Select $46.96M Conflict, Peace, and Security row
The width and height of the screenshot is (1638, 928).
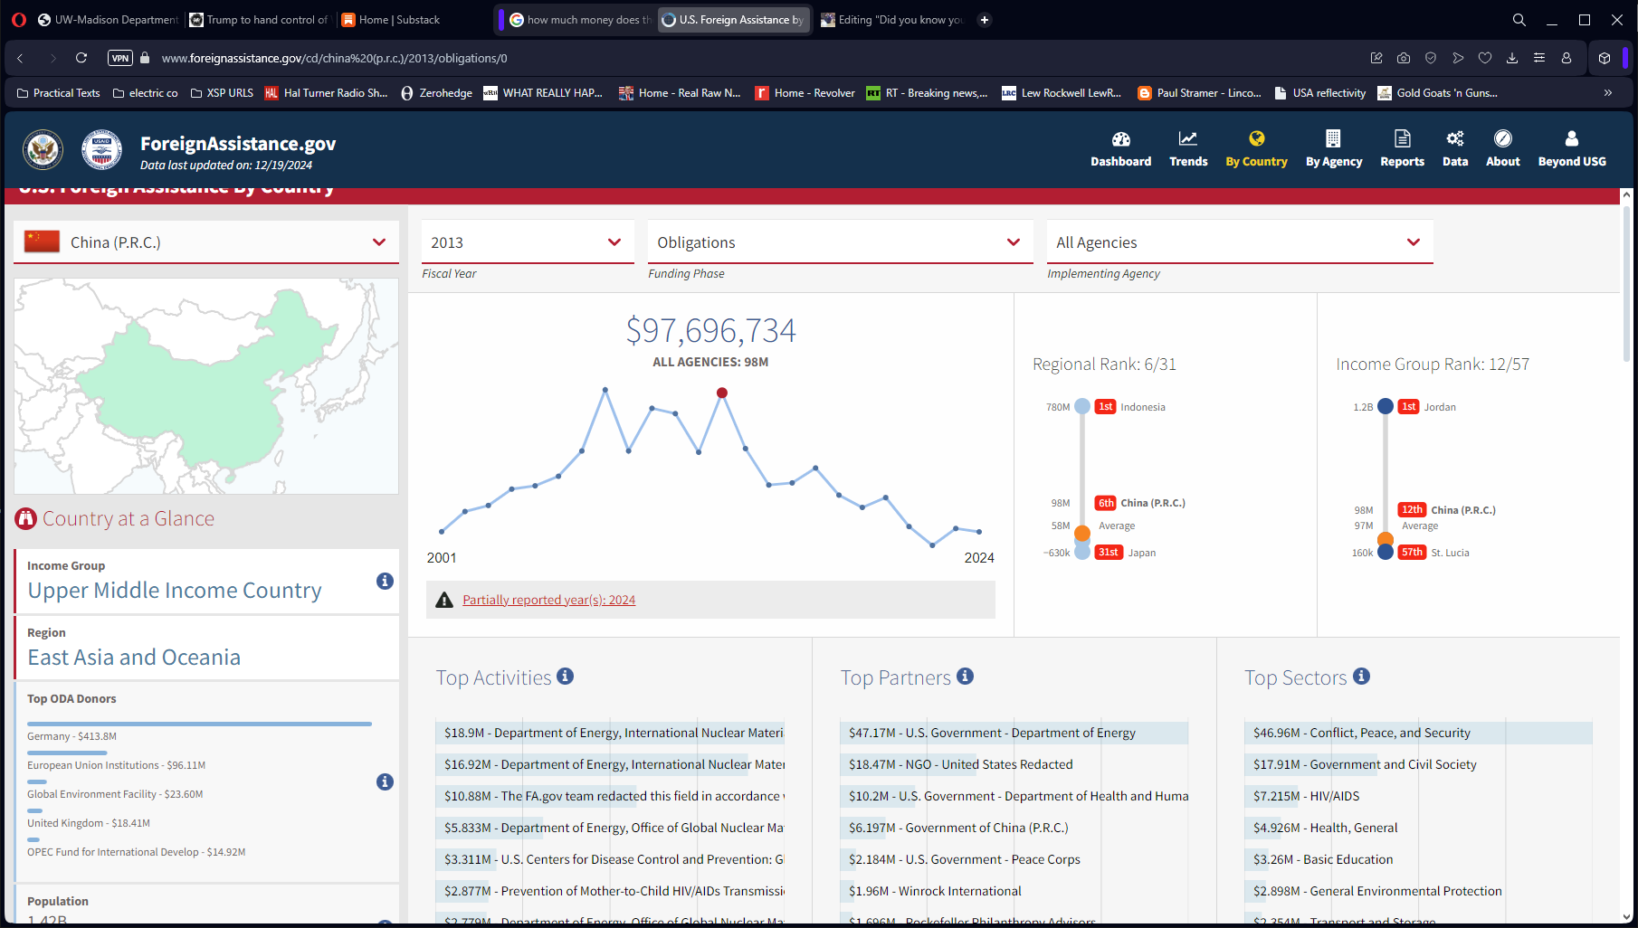pos(1418,733)
